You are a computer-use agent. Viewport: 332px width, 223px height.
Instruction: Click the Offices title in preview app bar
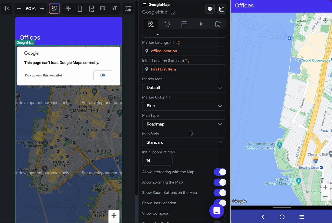tap(244, 5)
